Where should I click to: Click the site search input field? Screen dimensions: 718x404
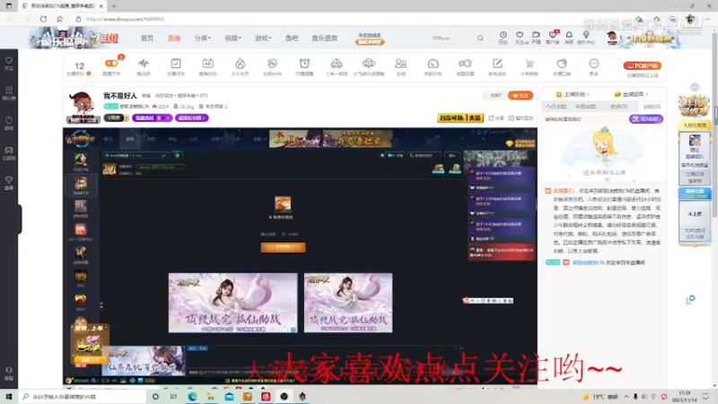click(x=451, y=38)
